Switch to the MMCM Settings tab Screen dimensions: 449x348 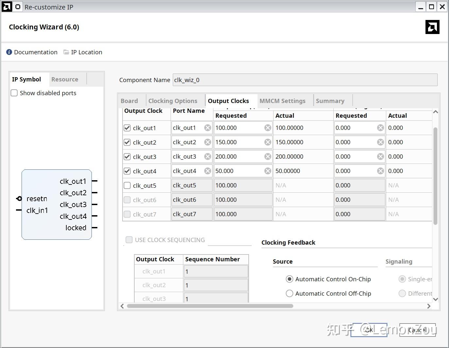pos(282,101)
